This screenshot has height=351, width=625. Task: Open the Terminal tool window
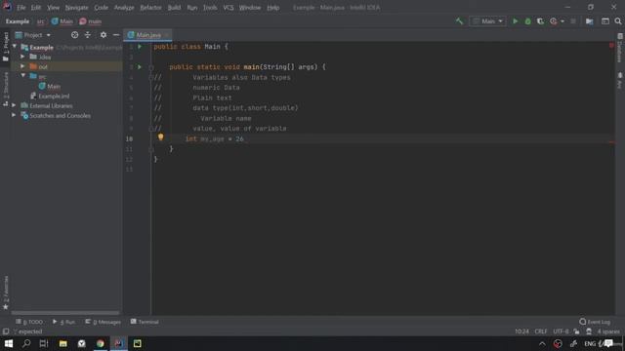tap(145, 322)
